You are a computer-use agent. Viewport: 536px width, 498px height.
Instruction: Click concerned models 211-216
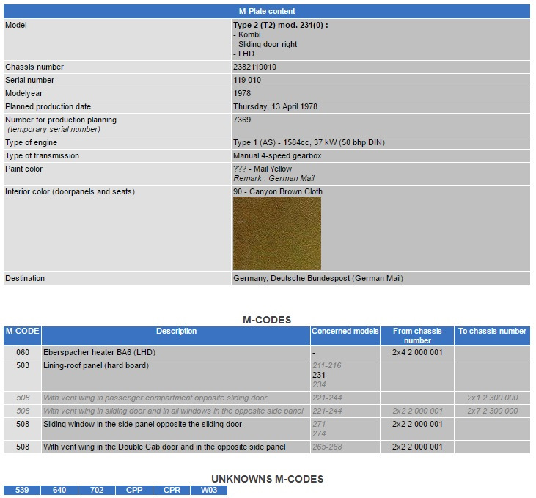coord(327,366)
